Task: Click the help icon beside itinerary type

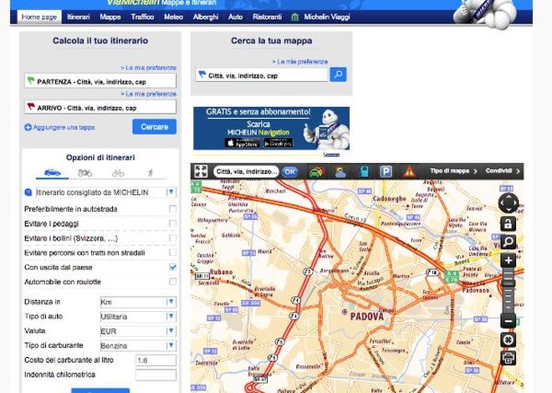Action: click(x=28, y=192)
